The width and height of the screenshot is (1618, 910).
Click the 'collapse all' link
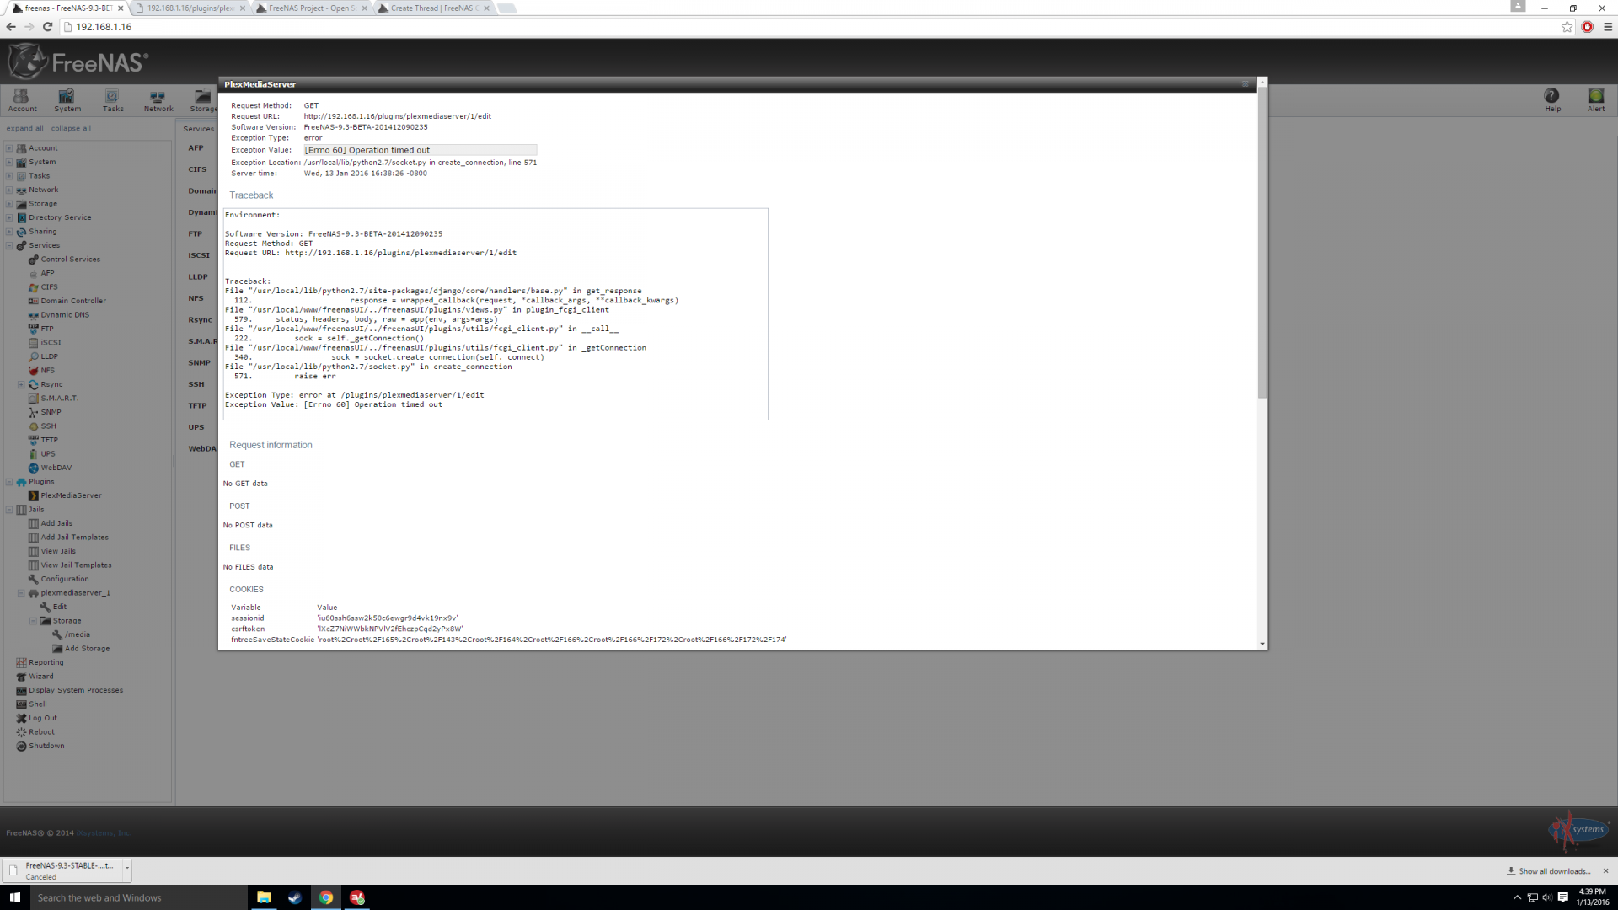(x=71, y=129)
